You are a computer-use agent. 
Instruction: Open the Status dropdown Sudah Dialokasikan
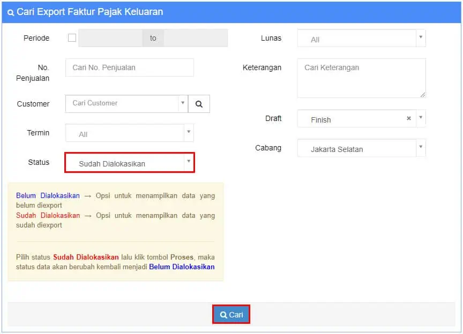coord(129,163)
